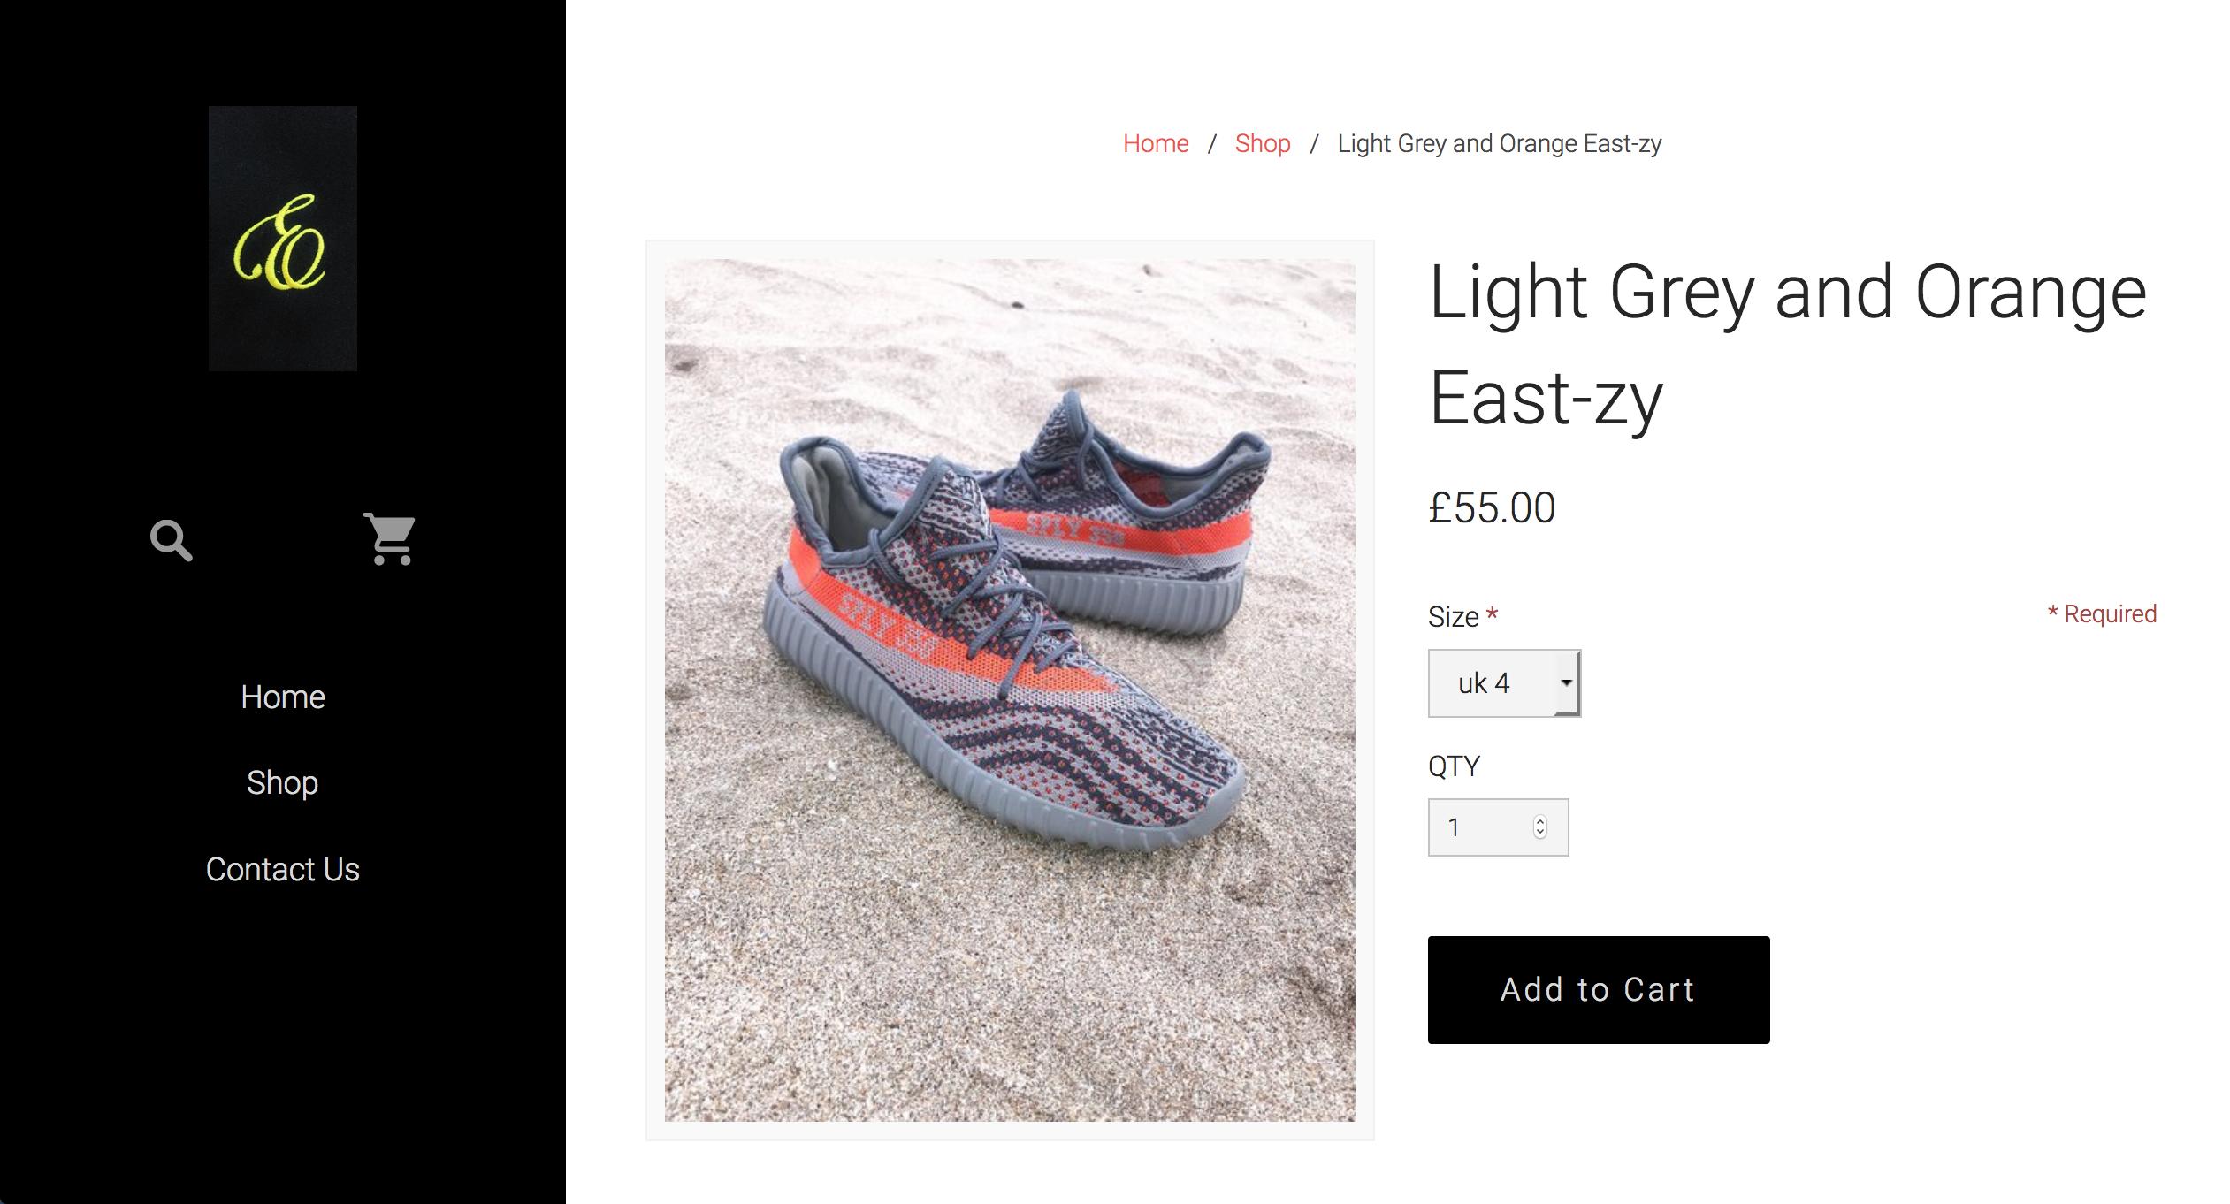This screenshot has height=1204, width=2230.
Task: Follow the Home breadcrumb link
Action: [x=1156, y=143]
